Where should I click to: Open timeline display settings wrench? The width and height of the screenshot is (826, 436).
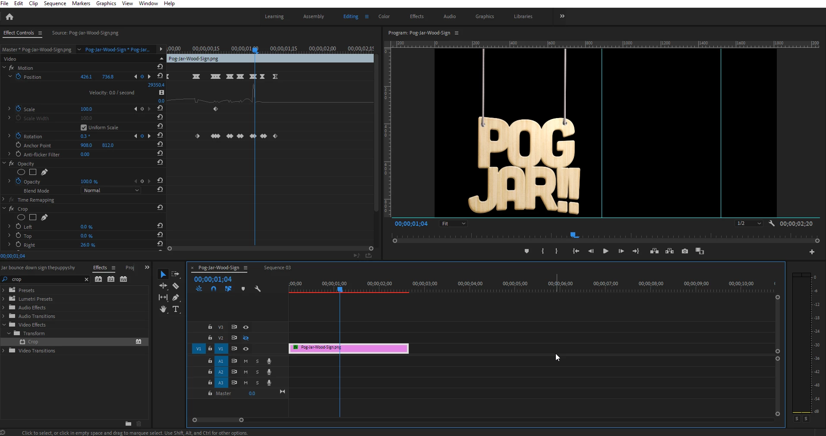(258, 289)
